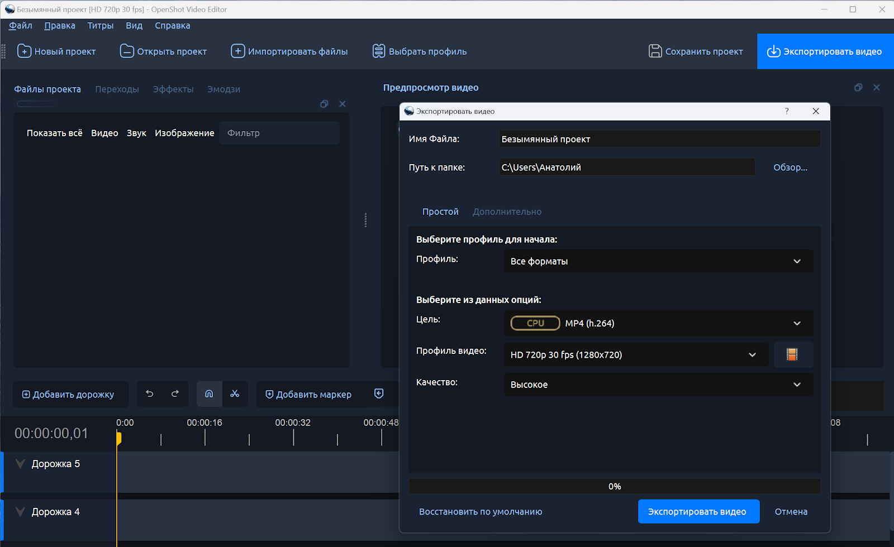Undock the video preview panel
The width and height of the screenshot is (894, 547).
[x=858, y=88]
